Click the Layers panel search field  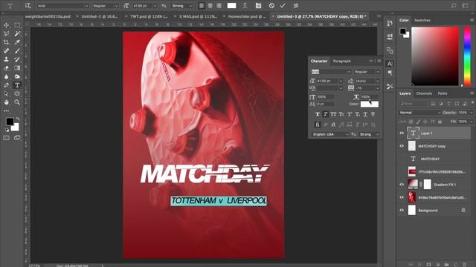coord(414,104)
